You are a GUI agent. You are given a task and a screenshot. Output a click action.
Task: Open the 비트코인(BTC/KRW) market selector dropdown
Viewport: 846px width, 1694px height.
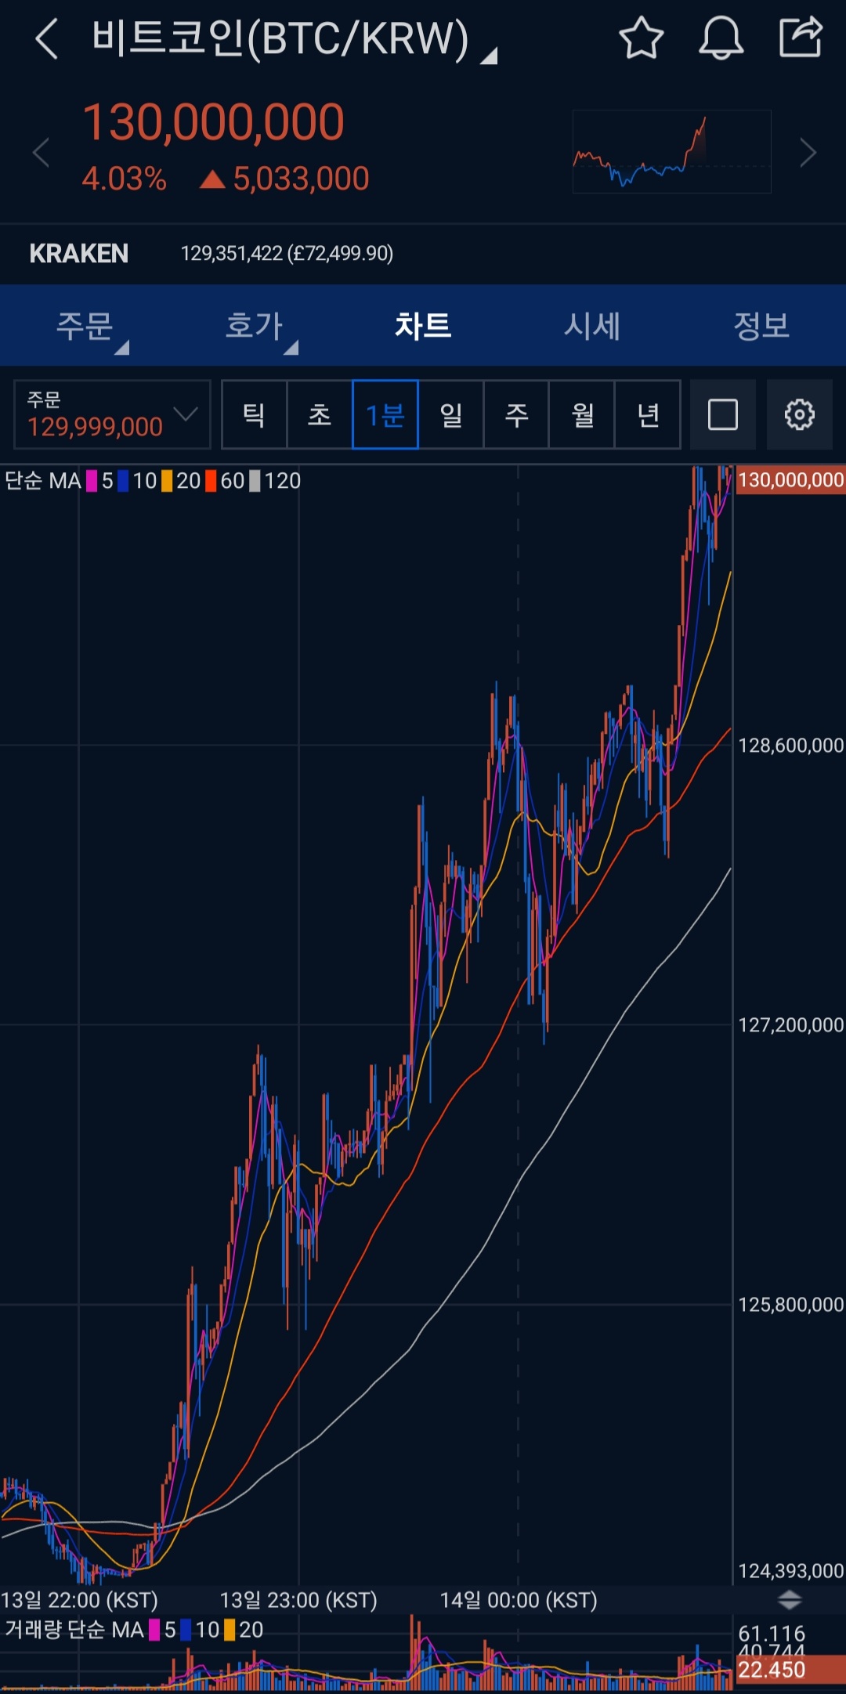[x=294, y=38]
